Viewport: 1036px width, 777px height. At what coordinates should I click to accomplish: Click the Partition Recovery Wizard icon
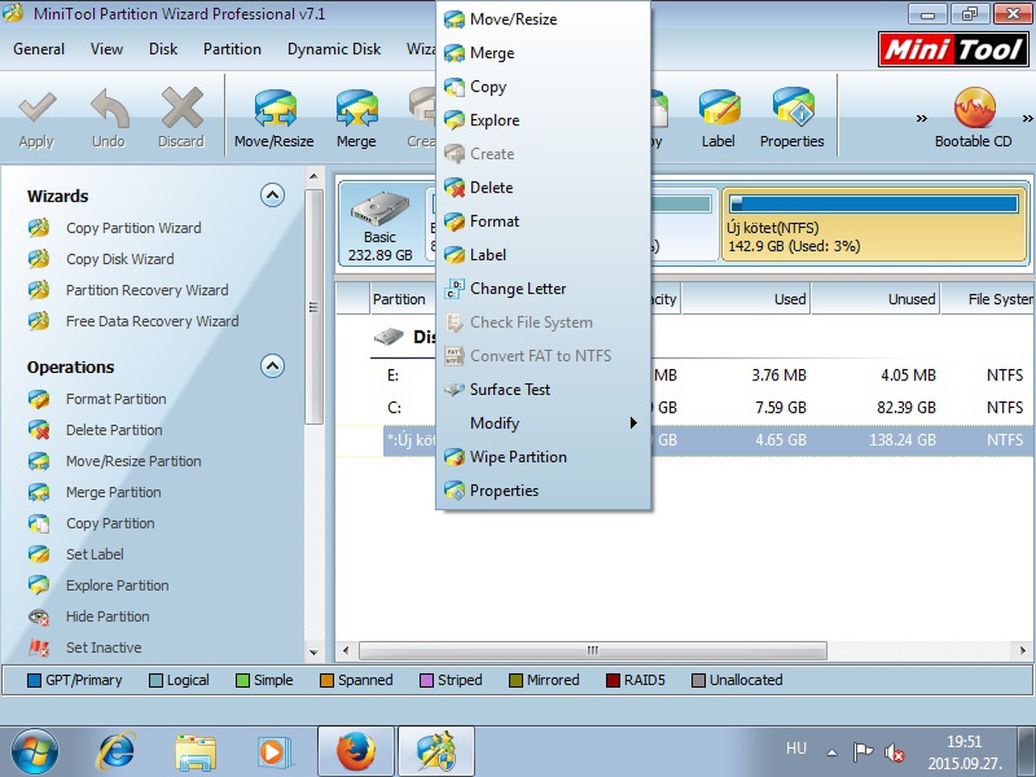39,290
